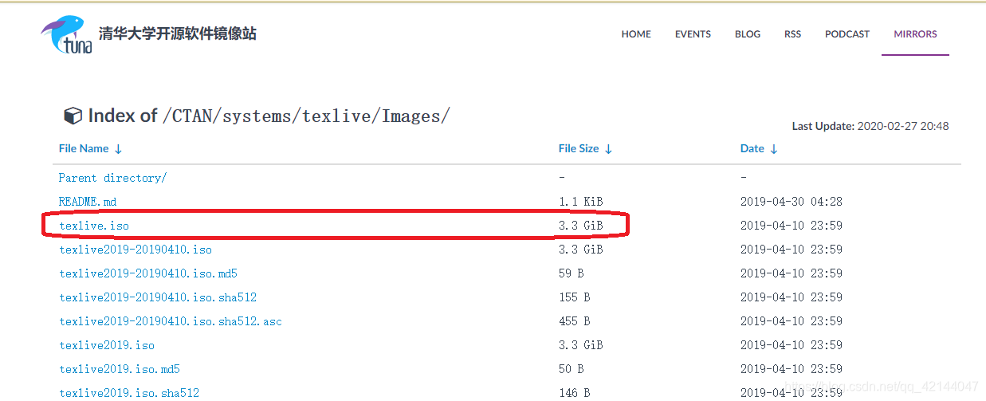The image size is (986, 401).
Task: Open texlive2019.iso.md5 link
Action: (x=119, y=369)
